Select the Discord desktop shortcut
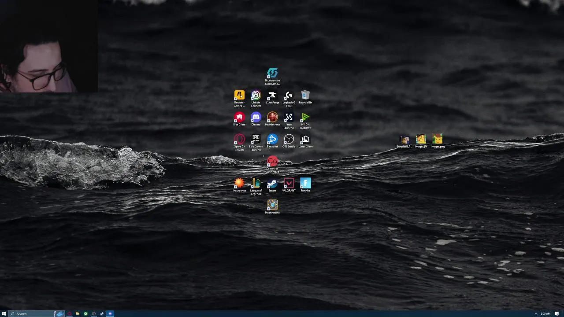564x317 pixels. click(256, 119)
